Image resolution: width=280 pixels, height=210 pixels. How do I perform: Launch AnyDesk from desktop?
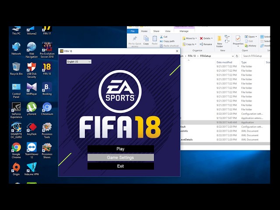pos(31,129)
